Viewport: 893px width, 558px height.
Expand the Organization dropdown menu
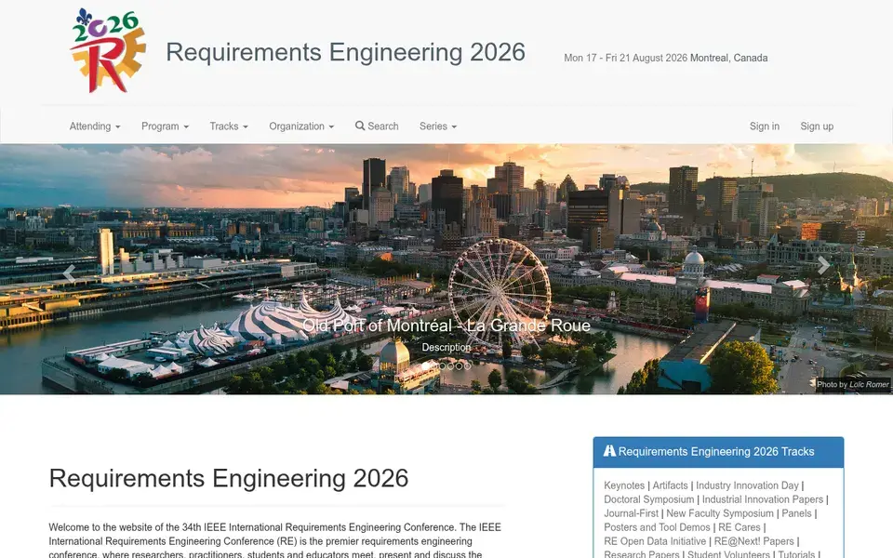(301, 126)
